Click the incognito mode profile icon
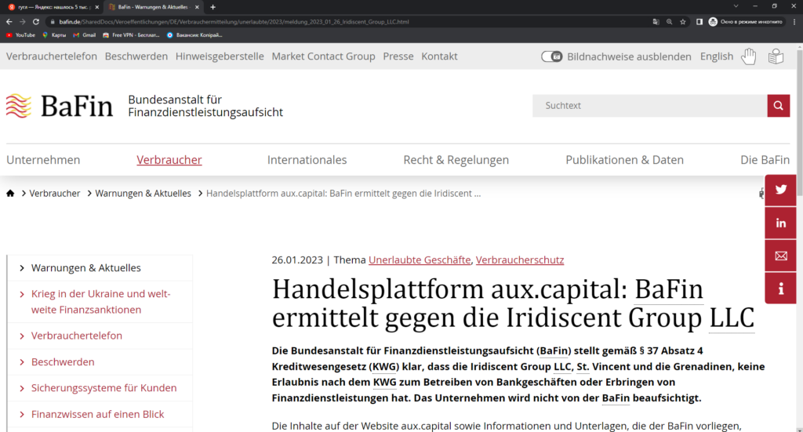 click(713, 21)
